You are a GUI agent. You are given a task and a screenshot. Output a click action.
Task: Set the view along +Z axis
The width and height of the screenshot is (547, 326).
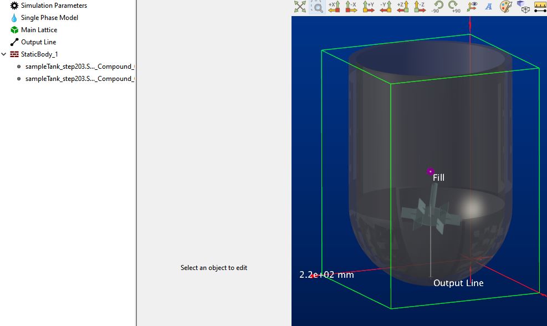402,6
